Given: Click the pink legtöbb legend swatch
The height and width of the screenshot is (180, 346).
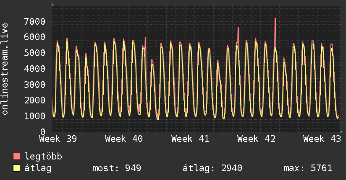Looking at the screenshot, I should click(16, 156).
